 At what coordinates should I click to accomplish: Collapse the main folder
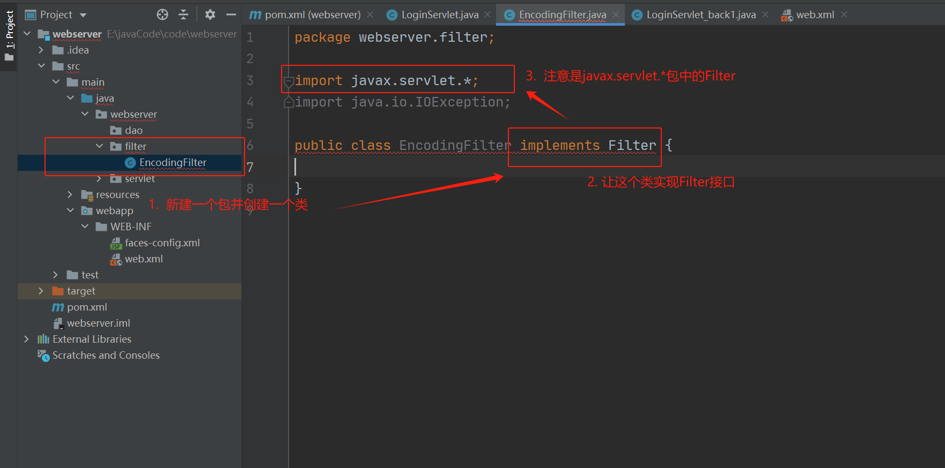point(56,82)
